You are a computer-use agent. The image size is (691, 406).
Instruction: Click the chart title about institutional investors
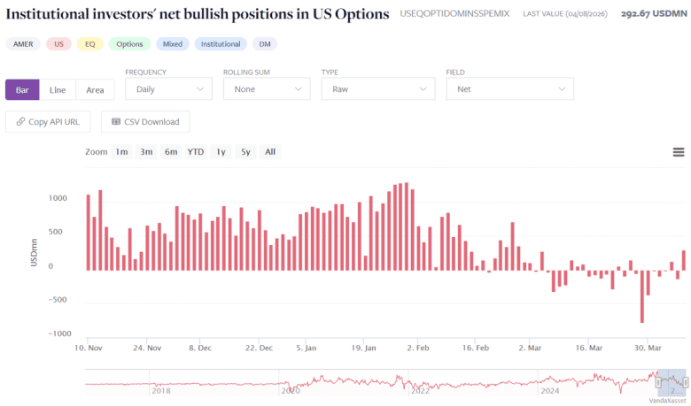[198, 14]
